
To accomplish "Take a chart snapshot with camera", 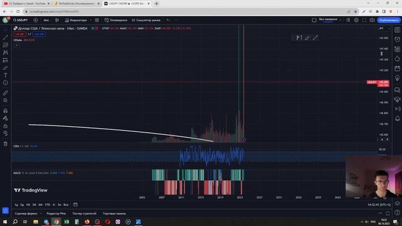I will click(372, 20).
